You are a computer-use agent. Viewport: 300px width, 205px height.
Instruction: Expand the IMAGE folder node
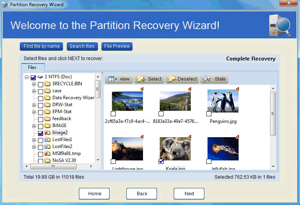(34, 126)
